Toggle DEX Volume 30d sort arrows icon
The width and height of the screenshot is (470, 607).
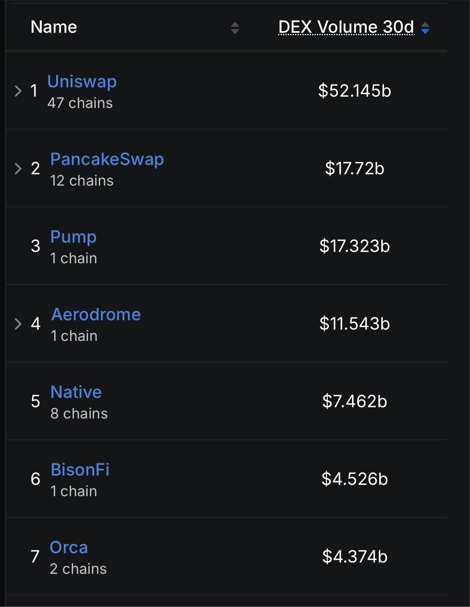click(425, 28)
